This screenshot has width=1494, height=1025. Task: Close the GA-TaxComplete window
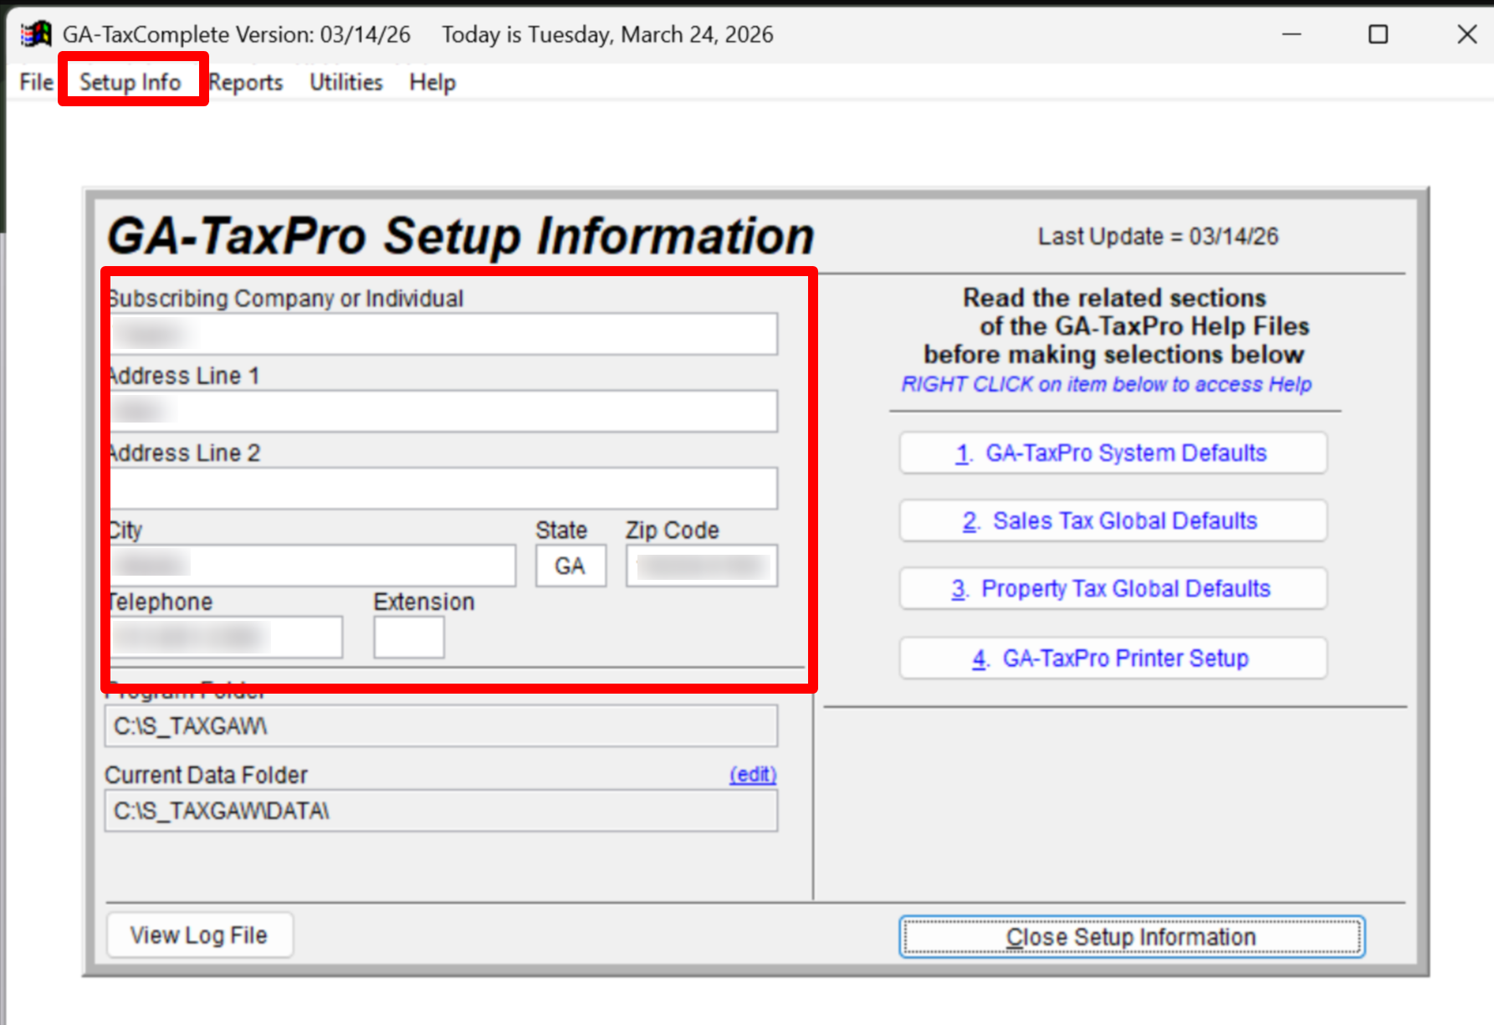[x=1467, y=34]
